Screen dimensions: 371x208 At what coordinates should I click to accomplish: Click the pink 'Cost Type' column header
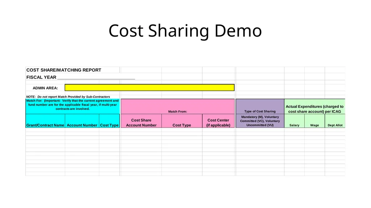tap(182, 121)
